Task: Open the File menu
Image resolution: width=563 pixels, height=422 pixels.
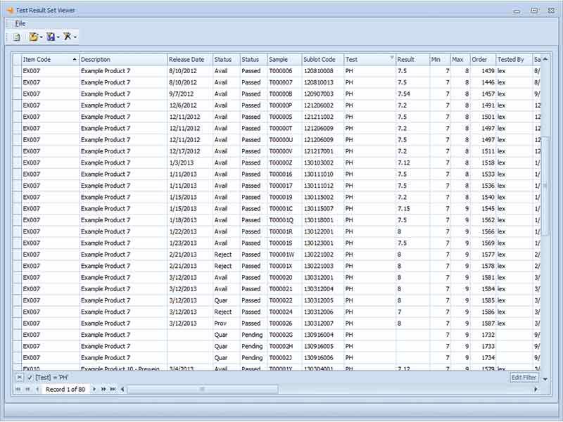Action: tap(20, 24)
